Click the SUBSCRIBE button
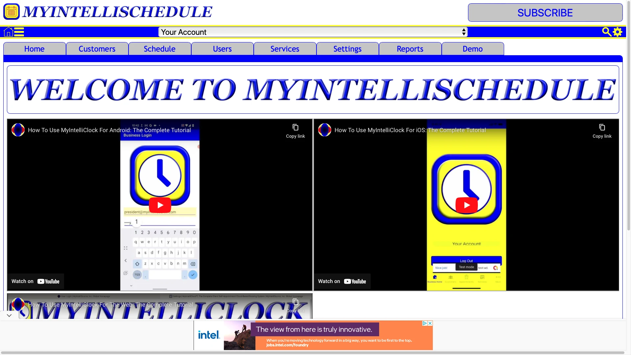This screenshot has width=631, height=355. 545,12
